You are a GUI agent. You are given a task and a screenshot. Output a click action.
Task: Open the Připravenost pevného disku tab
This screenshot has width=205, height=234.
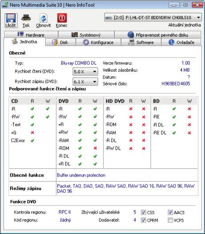click(x=158, y=35)
